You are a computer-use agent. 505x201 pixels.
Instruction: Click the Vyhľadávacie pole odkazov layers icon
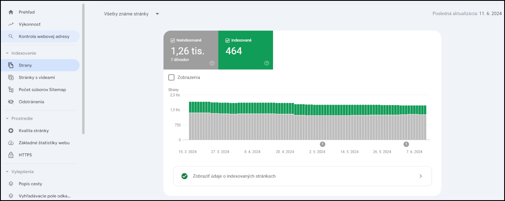pos(11,196)
